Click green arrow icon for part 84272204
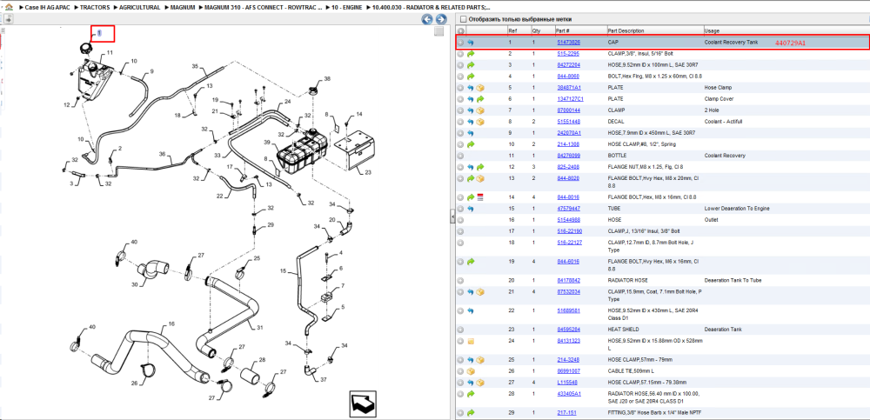Viewport: 870px width, 420px height. click(x=471, y=65)
